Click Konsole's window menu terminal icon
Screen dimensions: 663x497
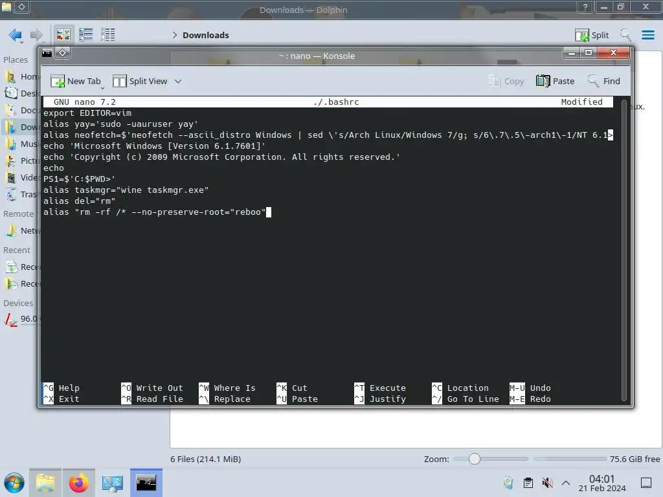click(x=47, y=53)
